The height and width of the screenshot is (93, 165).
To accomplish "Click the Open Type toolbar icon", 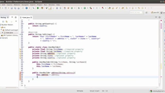I will click(109, 8).
